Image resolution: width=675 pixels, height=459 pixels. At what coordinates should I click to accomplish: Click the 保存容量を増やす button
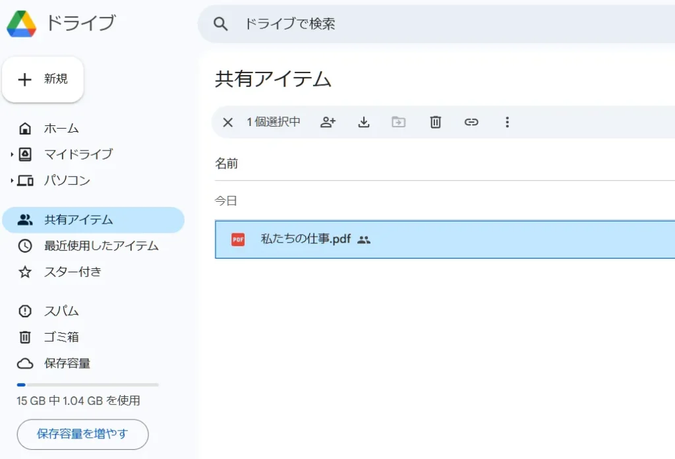(x=82, y=434)
